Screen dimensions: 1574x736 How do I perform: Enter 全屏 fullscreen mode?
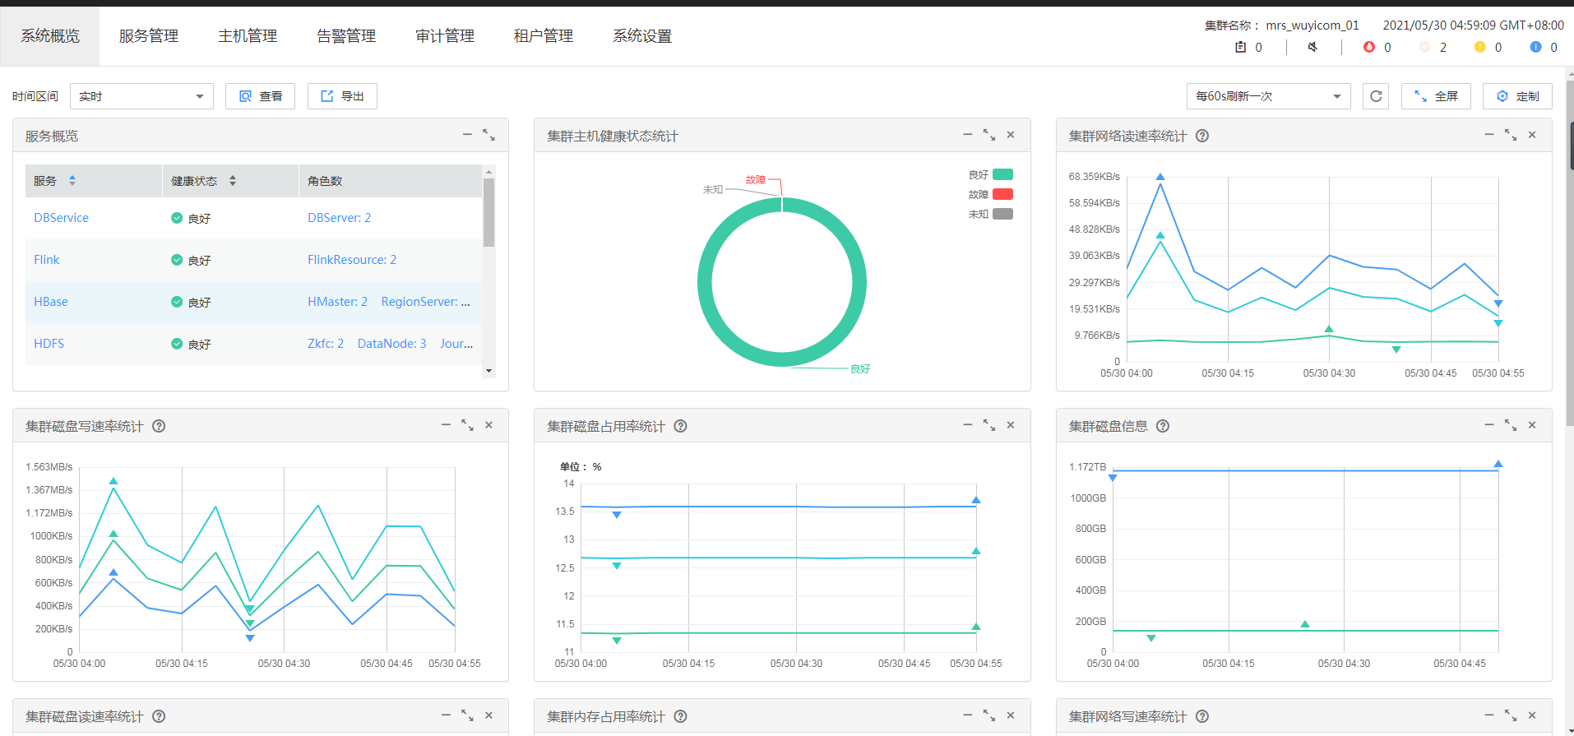tap(1436, 96)
